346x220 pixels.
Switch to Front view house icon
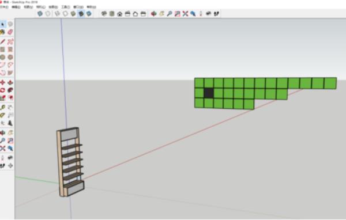coord(120,14)
